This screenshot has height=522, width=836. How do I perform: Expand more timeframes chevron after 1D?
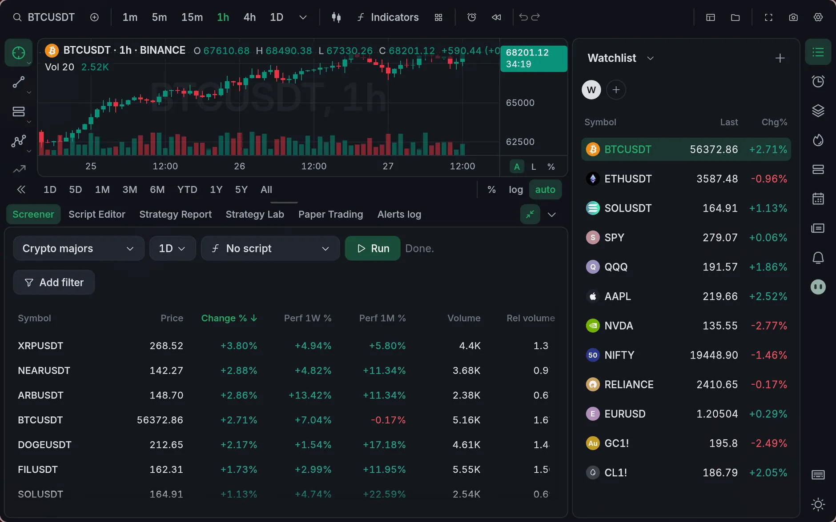[303, 17]
